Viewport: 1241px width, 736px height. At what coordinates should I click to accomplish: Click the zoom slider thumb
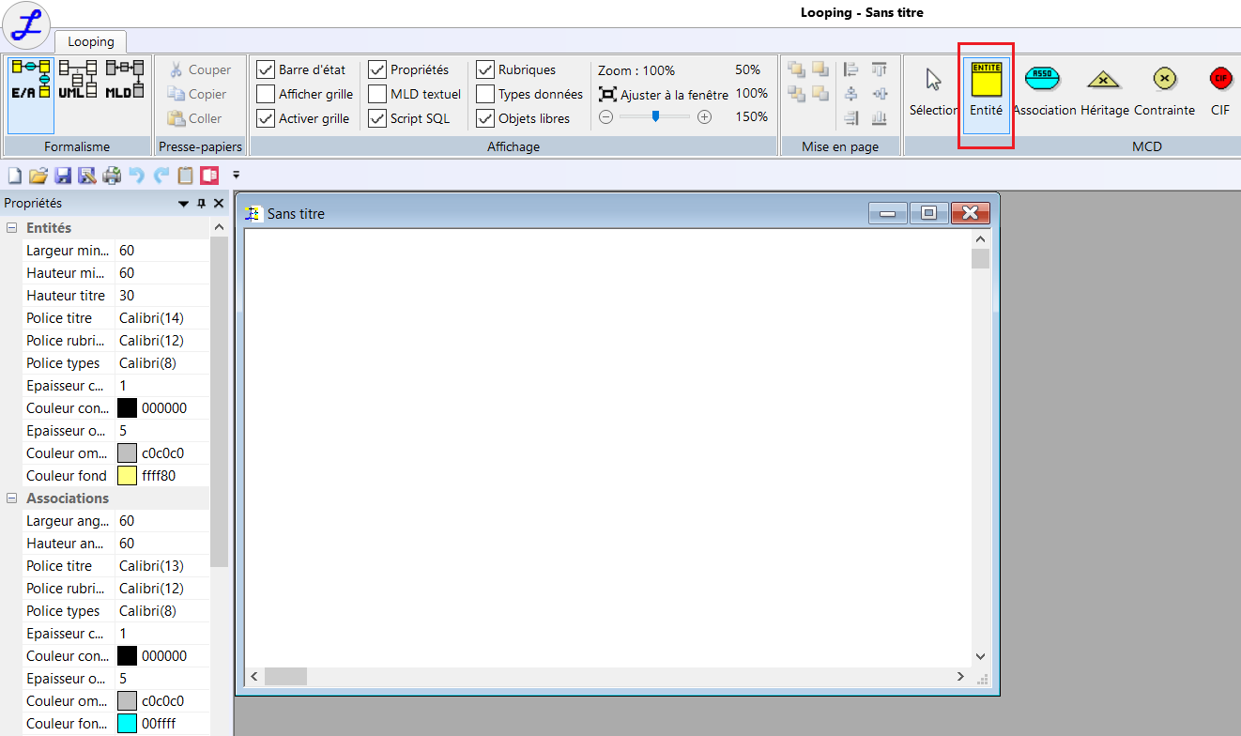point(655,116)
